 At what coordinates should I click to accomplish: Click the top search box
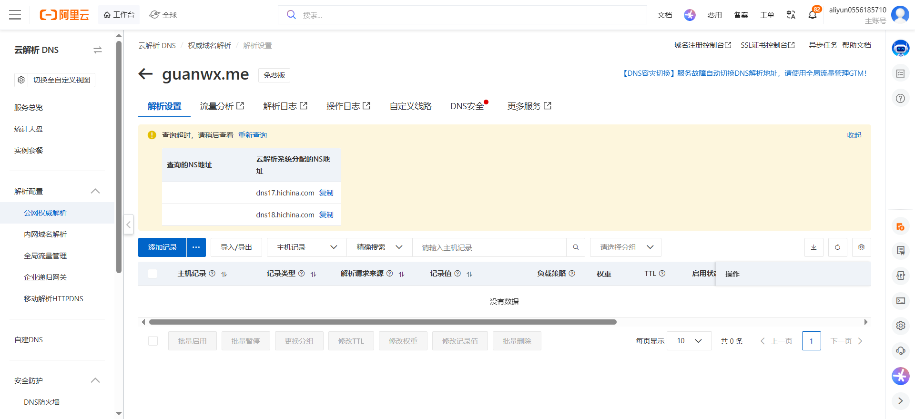pyautogui.click(x=462, y=15)
